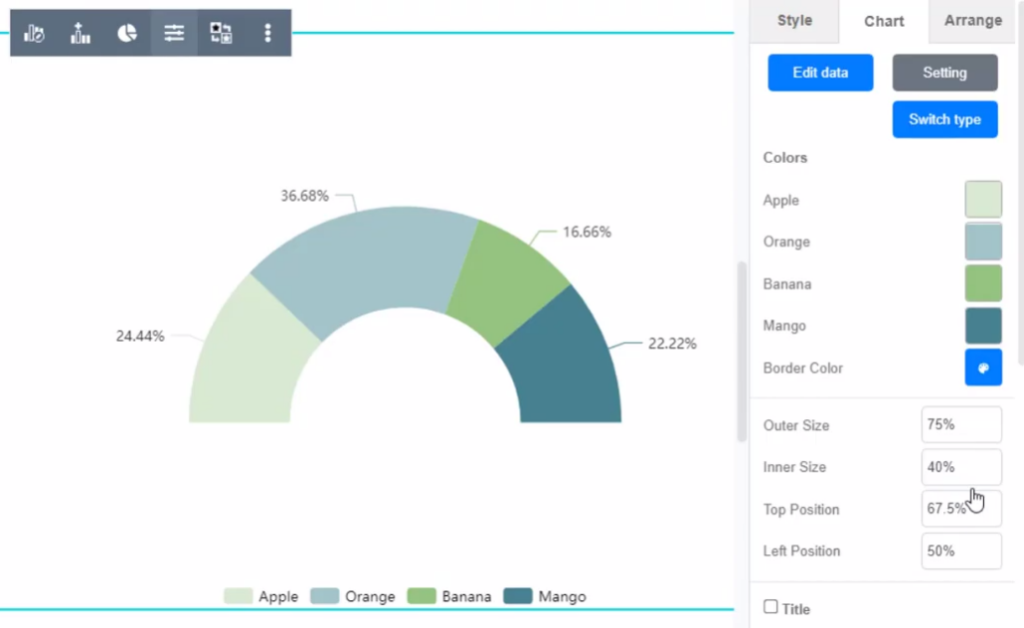Viewport: 1024px width, 628px height.
Task: Switch to the Arrange tab
Action: click(x=972, y=21)
